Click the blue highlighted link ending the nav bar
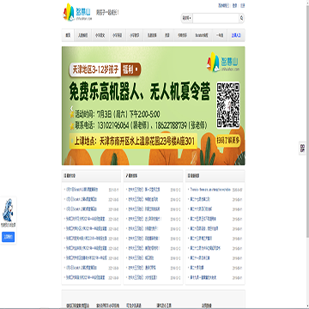The image size is (309, 309). click(x=236, y=35)
